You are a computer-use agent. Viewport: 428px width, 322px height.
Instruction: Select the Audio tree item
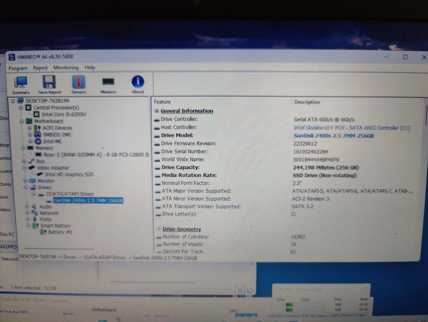coord(46,207)
